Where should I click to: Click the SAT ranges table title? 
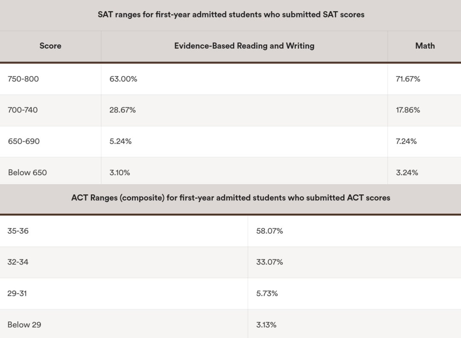coord(231,15)
